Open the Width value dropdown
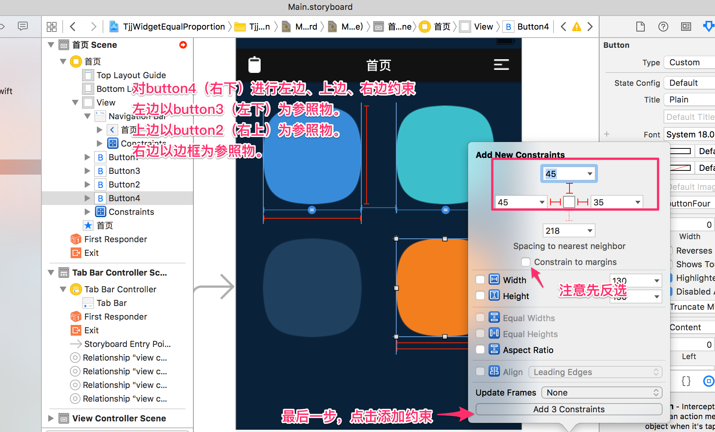 pos(657,281)
